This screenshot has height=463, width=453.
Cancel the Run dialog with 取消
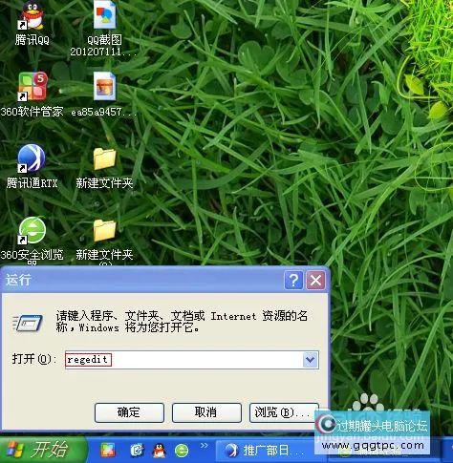click(x=206, y=412)
